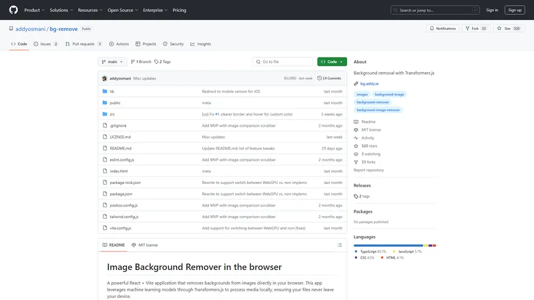This screenshot has height=300, width=534.
Task: Click the eye icon beside 3 watching
Action: click(x=356, y=154)
